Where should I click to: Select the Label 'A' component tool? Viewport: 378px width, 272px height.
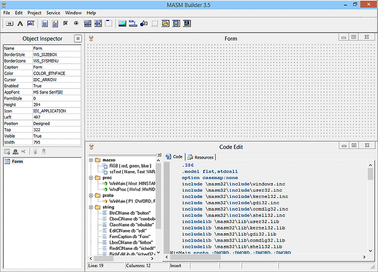pos(20,24)
